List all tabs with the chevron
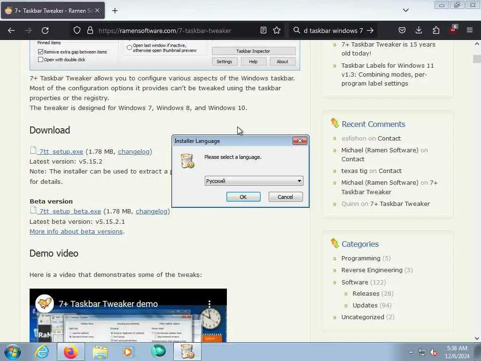This screenshot has height=361, width=481. (405, 10)
